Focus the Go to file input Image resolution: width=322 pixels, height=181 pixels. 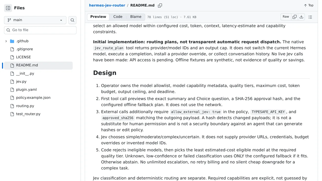[x=40, y=30]
